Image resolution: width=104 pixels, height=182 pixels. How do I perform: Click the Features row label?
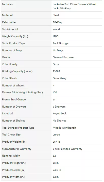tap(7, 4)
